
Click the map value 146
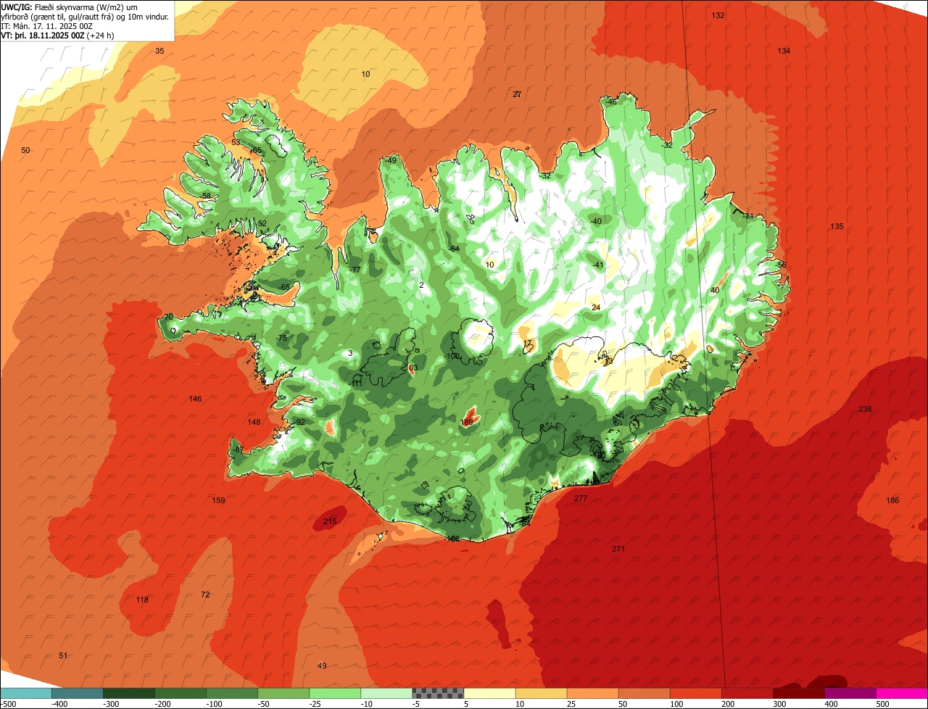[x=195, y=399]
